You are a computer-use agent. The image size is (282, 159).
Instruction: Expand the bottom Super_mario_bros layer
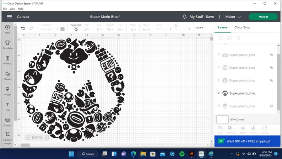(219, 106)
